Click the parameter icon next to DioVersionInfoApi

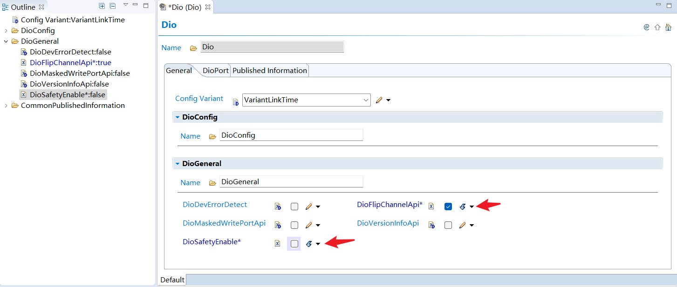tap(431, 225)
